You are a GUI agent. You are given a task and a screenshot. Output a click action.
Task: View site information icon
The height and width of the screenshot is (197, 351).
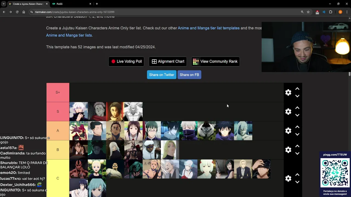point(32,12)
